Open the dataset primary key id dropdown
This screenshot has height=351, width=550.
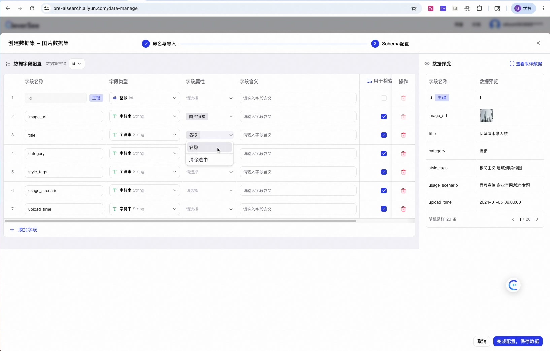point(77,64)
